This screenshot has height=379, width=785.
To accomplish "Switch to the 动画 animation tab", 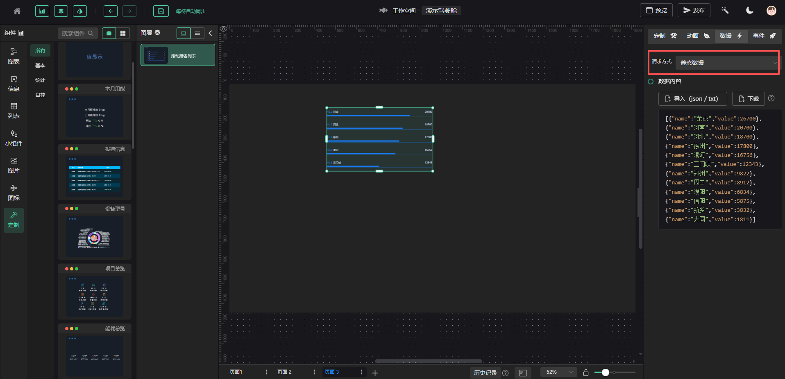I will [x=698, y=36].
